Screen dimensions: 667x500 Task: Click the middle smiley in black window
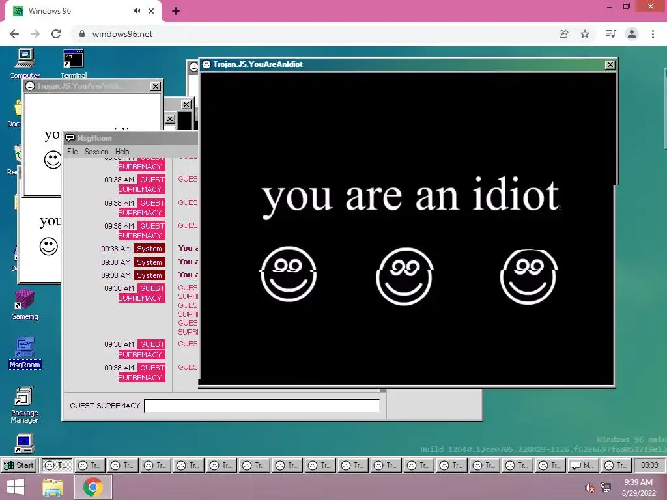coord(404,276)
